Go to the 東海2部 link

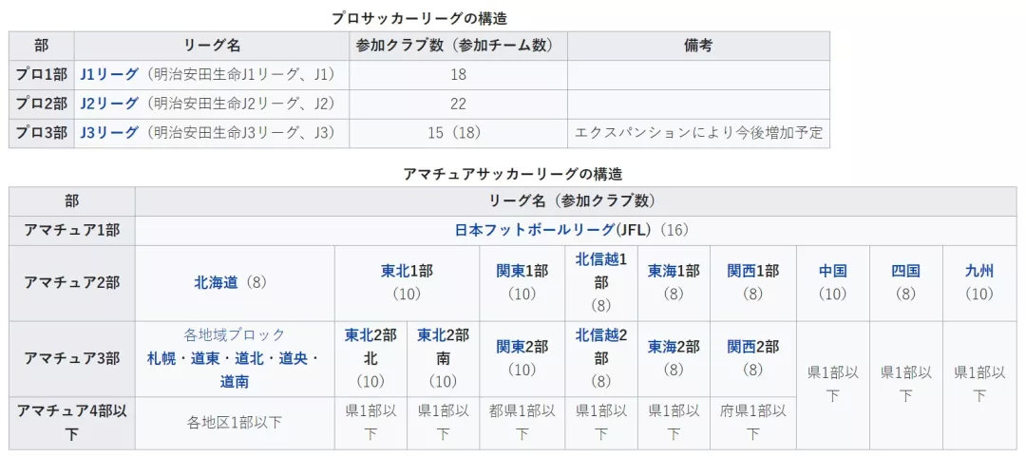tap(674, 347)
